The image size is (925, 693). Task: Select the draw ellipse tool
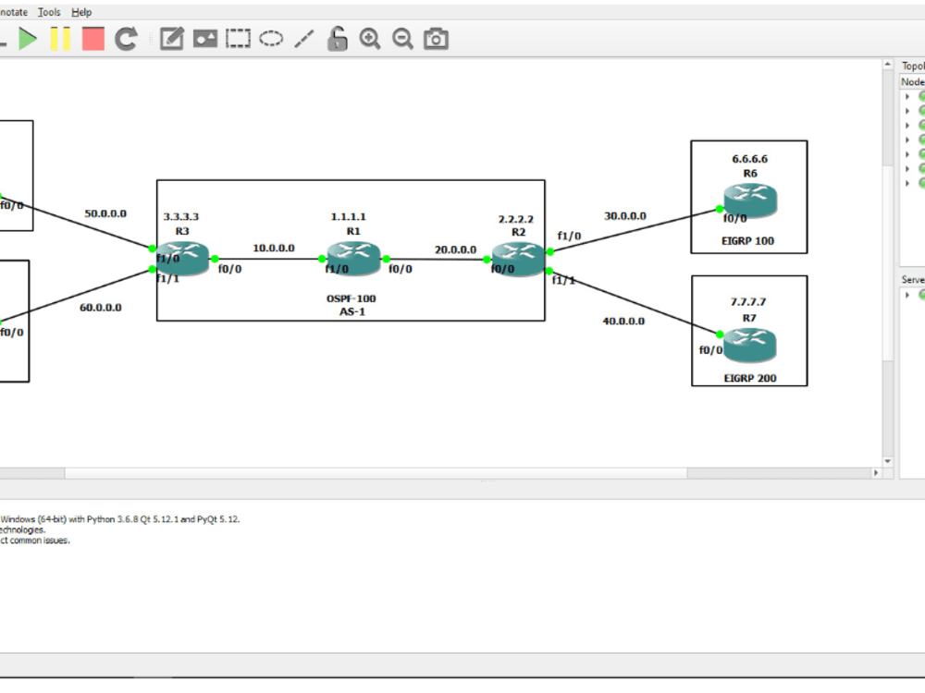click(270, 38)
